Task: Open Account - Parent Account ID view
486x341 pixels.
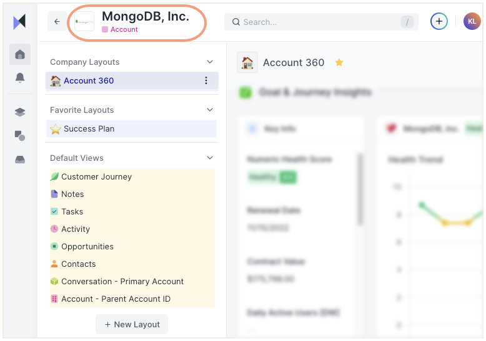Action: (132, 299)
